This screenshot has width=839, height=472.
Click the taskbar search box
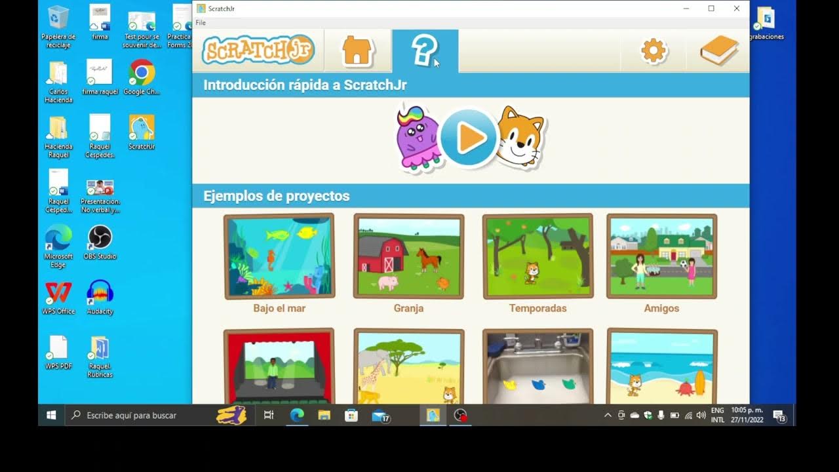[159, 415]
